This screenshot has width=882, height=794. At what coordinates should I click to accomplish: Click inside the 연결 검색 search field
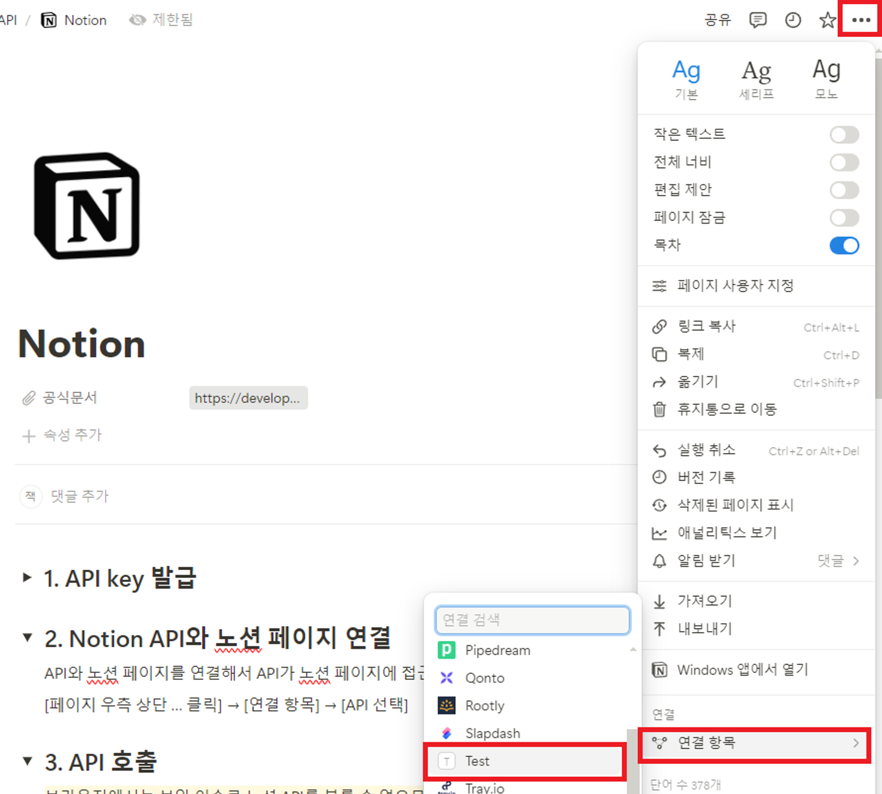click(532, 620)
